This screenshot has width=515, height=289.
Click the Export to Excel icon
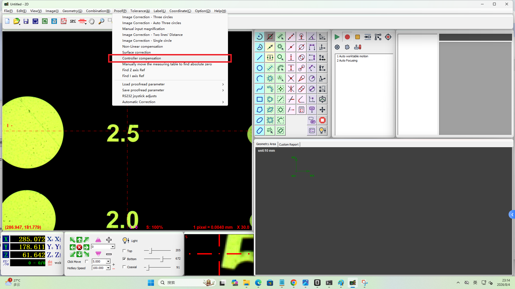pos(45,21)
